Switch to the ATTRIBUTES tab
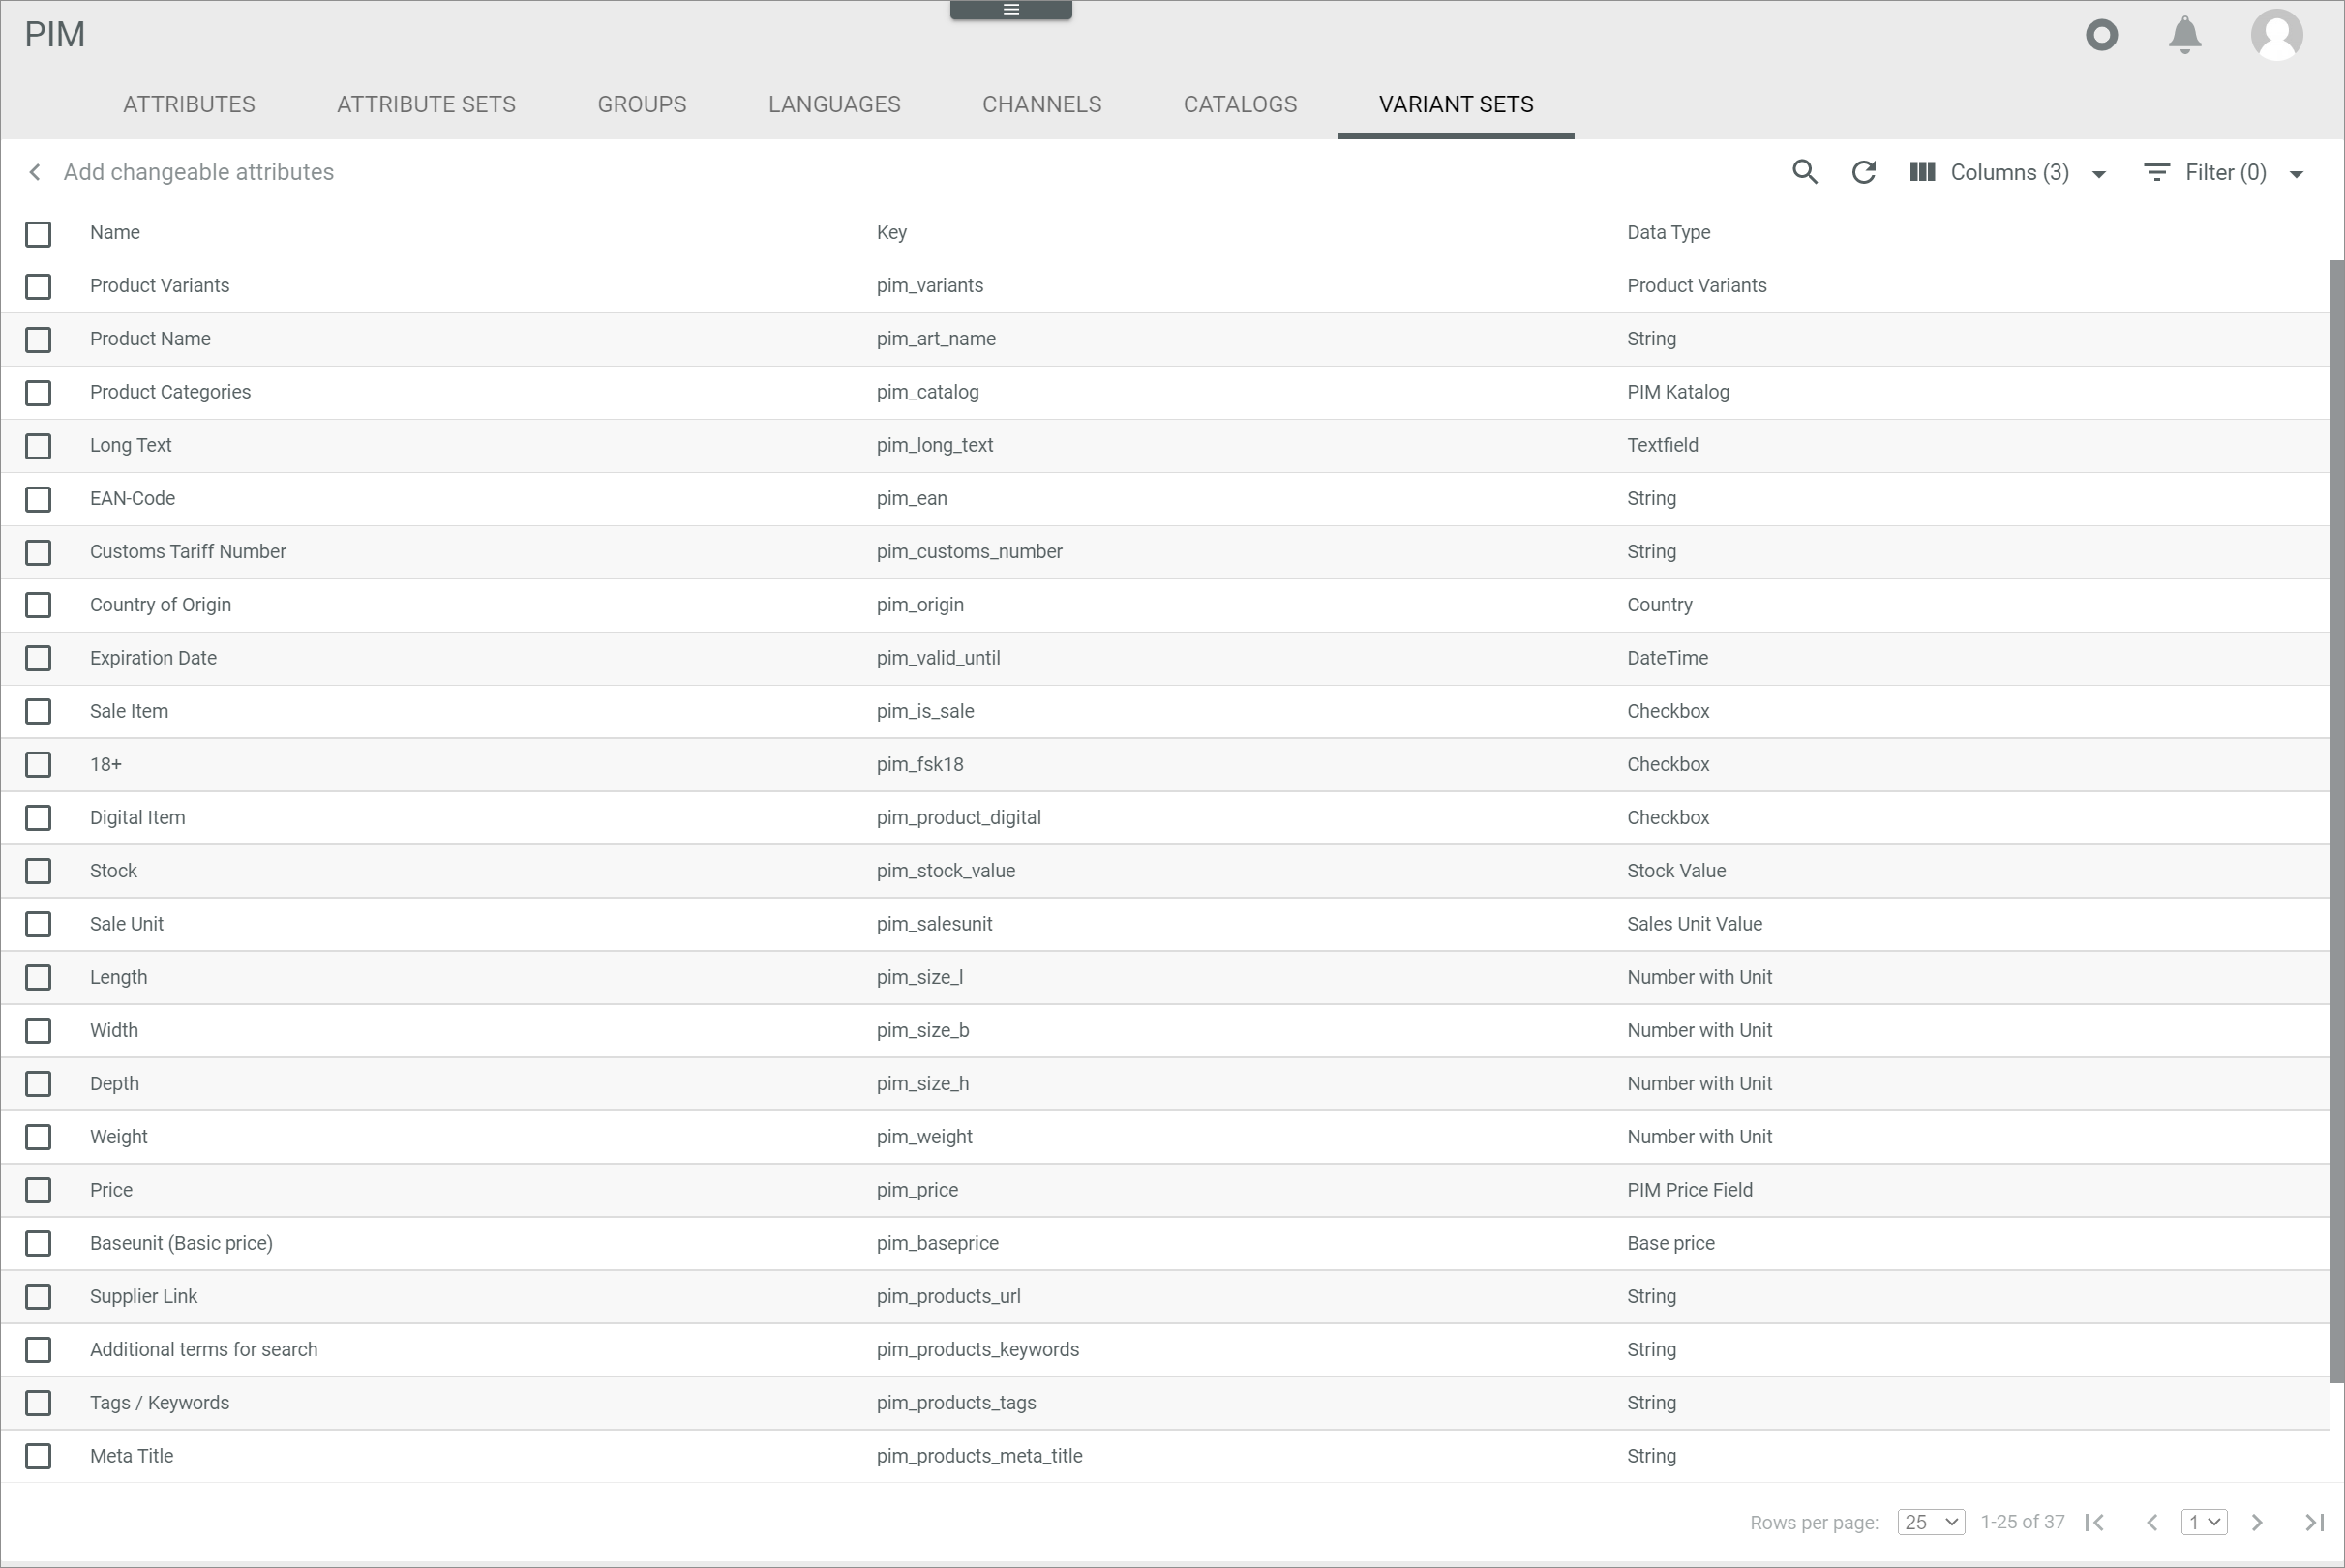Screen dimensions: 2345x1568 coord(189,105)
